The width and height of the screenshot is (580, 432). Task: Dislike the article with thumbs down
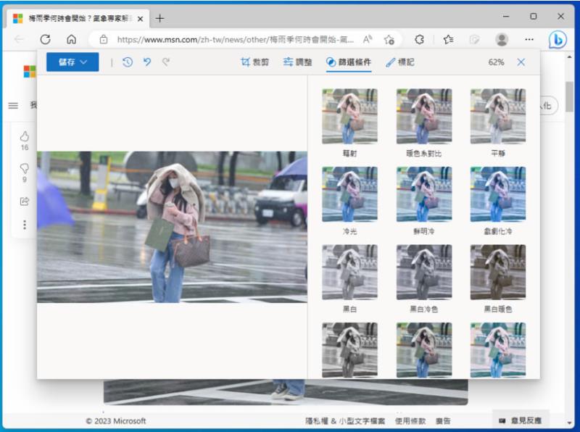[25, 169]
